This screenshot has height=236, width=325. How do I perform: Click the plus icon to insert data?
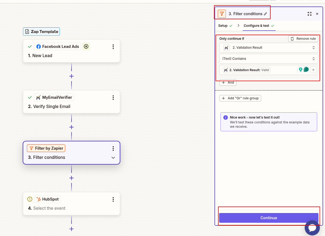(x=313, y=70)
